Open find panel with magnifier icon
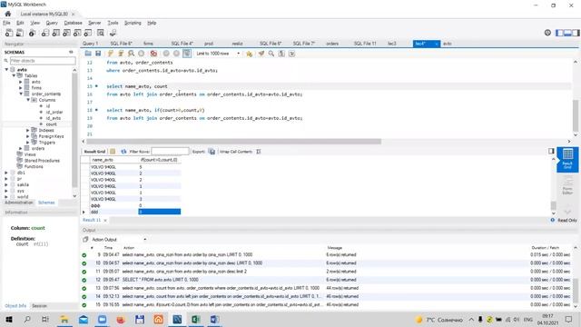Image resolution: width=581 pixels, height=327 pixels. (271, 54)
